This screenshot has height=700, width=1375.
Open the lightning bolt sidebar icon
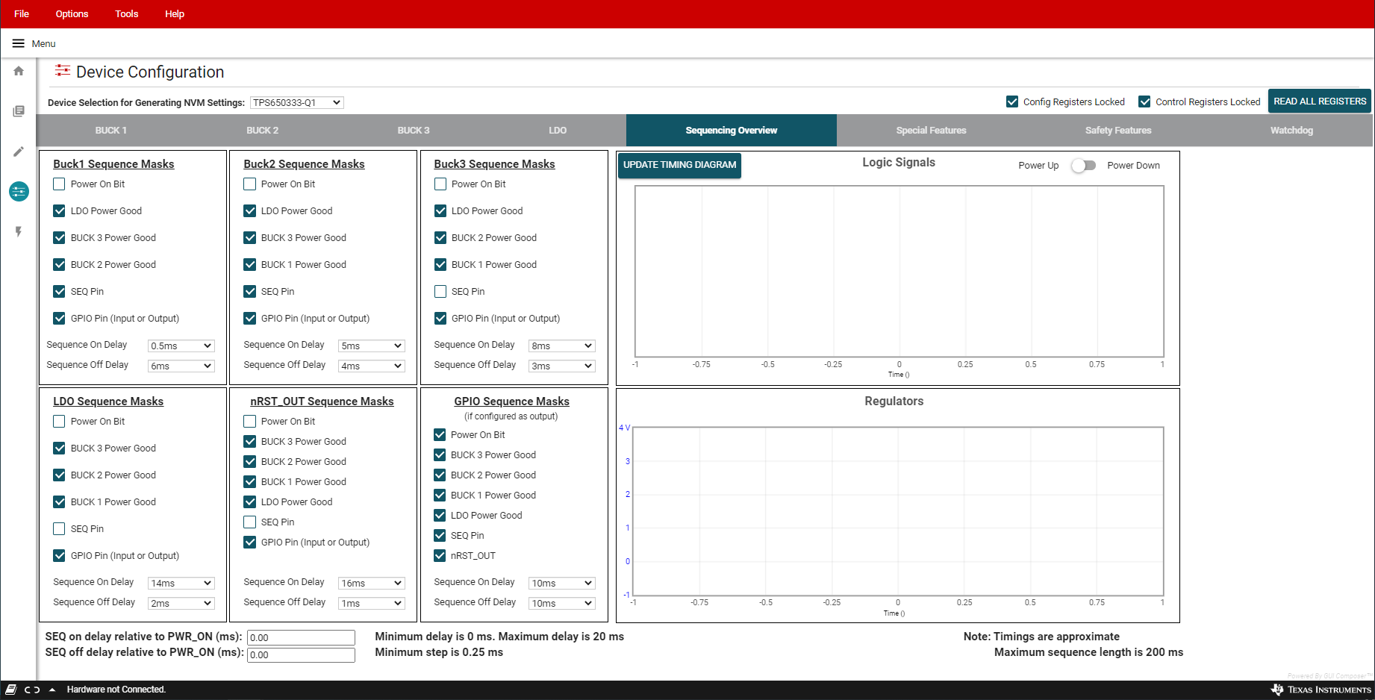click(19, 232)
